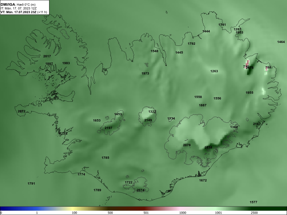The image size is (287, 215).
Task: Select the 2197 glacier value
Action: click(x=108, y=128)
